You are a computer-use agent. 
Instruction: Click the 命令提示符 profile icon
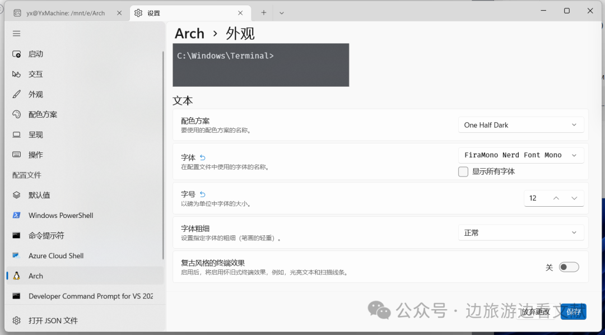(x=17, y=235)
